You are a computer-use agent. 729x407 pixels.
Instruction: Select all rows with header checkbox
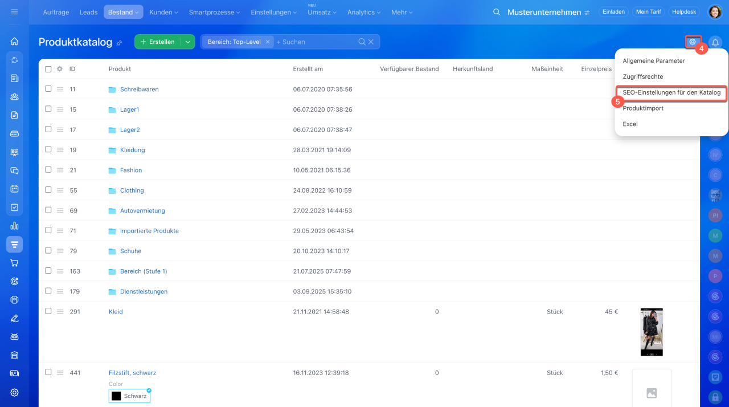tap(48, 69)
